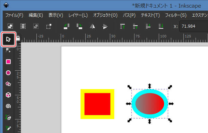Screen dimensions: 208x133
Task: Click the top-center scale handle of ellipse
Action: [150, 86]
